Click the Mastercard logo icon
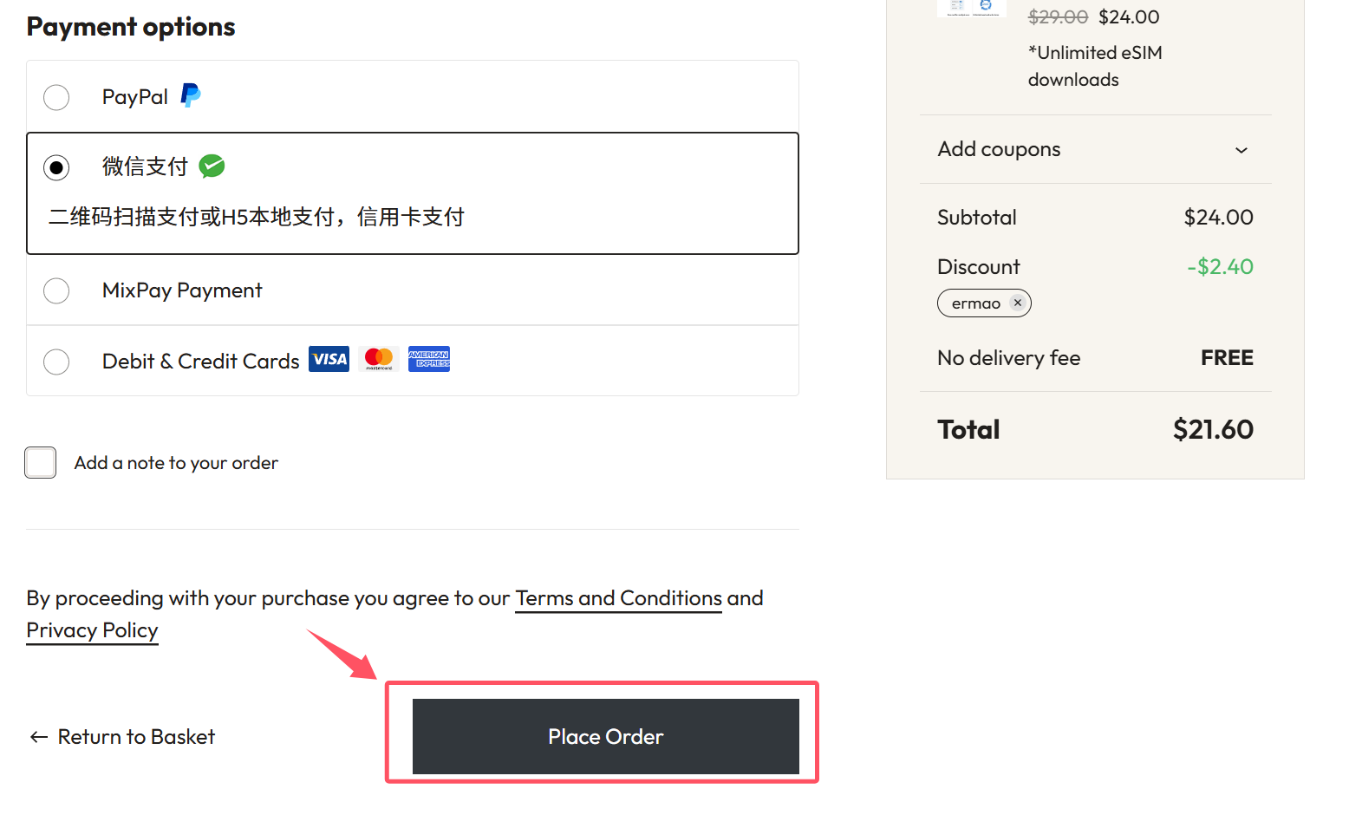The height and width of the screenshot is (828, 1362). coord(379,359)
